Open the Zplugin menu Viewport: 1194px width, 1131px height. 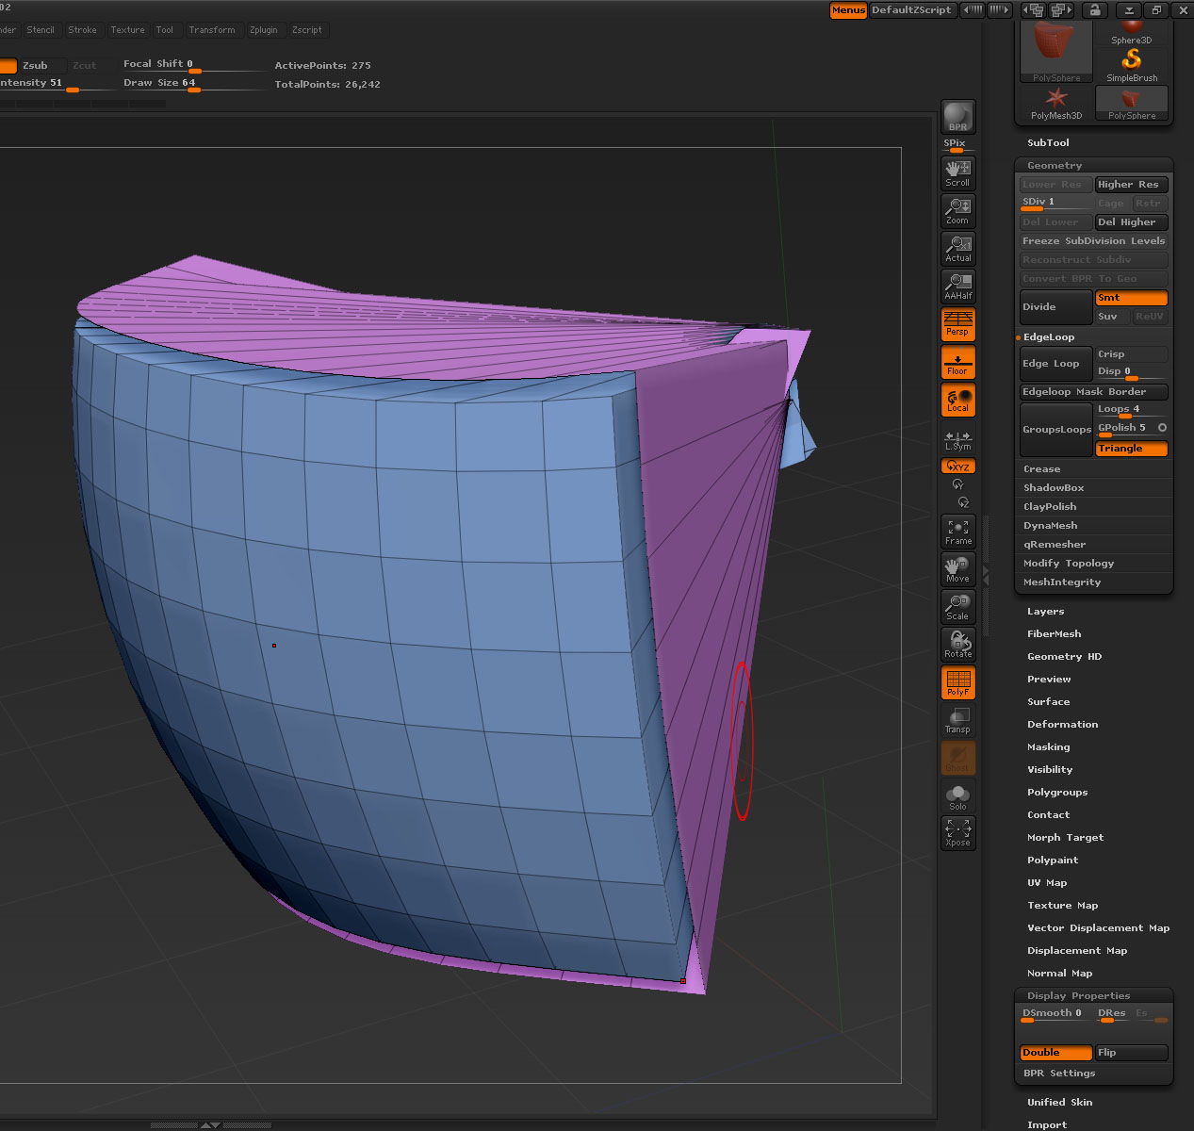pyautogui.click(x=263, y=30)
